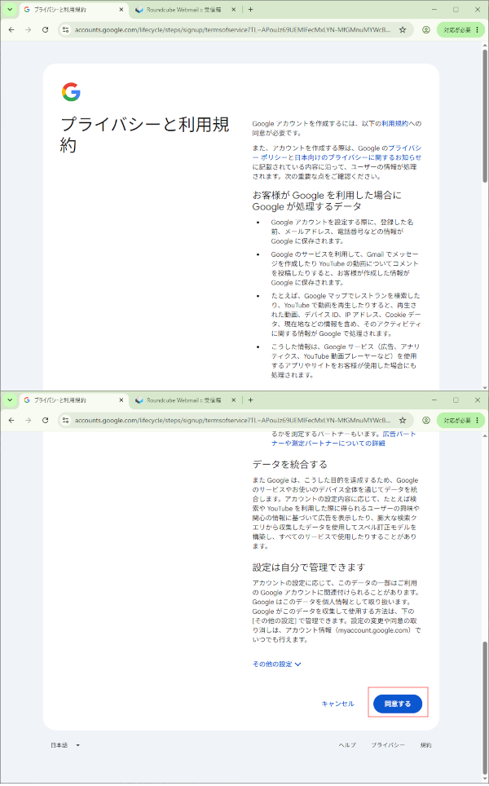Open the 日本語 language dropdown
Image resolution: width=489 pixels, height=786 pixels.
pos(65,745)
